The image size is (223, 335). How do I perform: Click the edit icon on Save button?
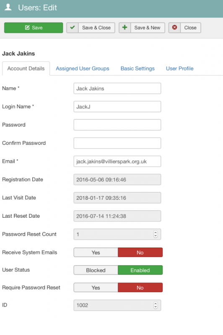pyautogui.click(x=27, y=28)
